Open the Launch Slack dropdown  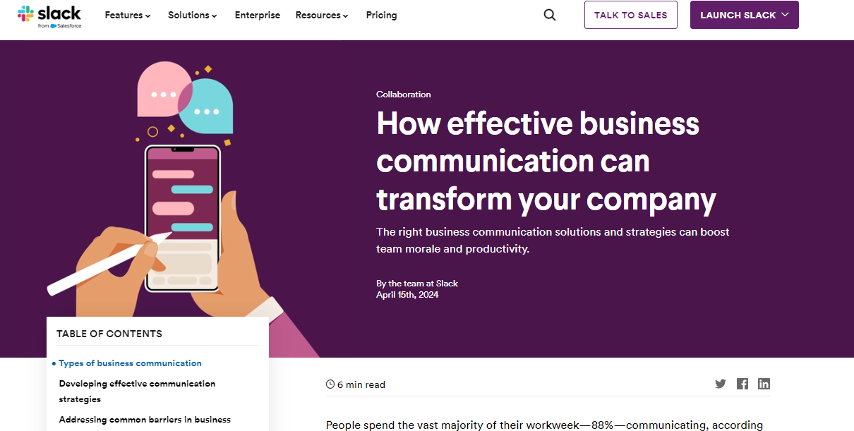745,15
